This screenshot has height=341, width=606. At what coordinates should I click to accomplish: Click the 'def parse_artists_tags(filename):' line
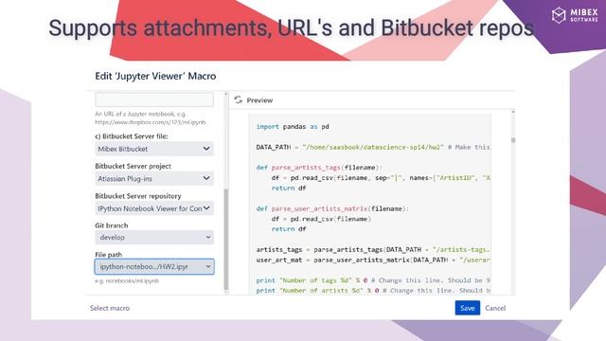tap(319, 168)
